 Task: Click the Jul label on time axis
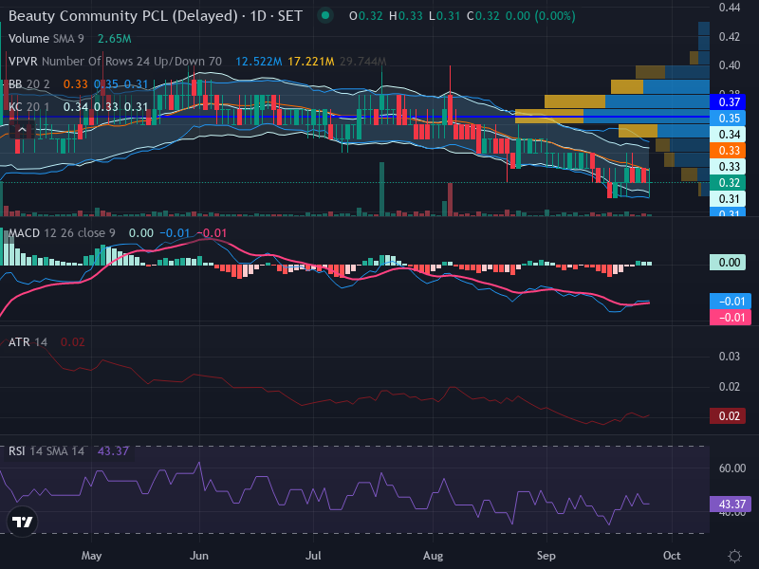tap(313, 556)
